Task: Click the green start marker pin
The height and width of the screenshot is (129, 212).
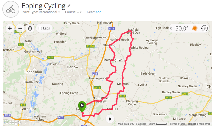Action: (x=82, y=106)
